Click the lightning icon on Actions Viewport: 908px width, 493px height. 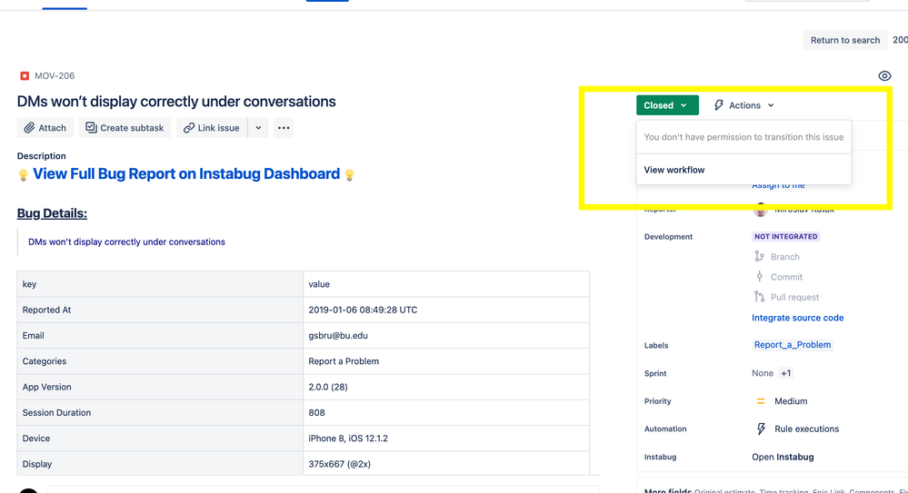click(x=719, y=105)
